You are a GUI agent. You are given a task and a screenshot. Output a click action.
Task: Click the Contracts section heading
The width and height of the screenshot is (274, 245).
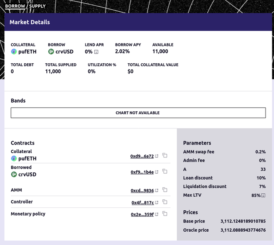click(x=23, y=143)
